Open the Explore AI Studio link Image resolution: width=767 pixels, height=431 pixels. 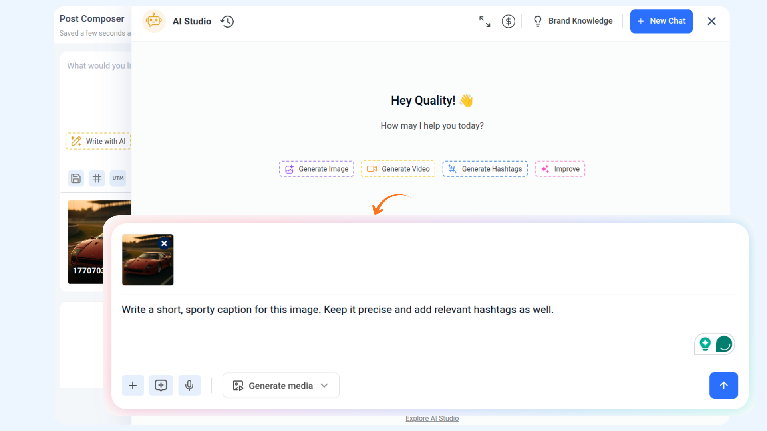coord(432,418)
